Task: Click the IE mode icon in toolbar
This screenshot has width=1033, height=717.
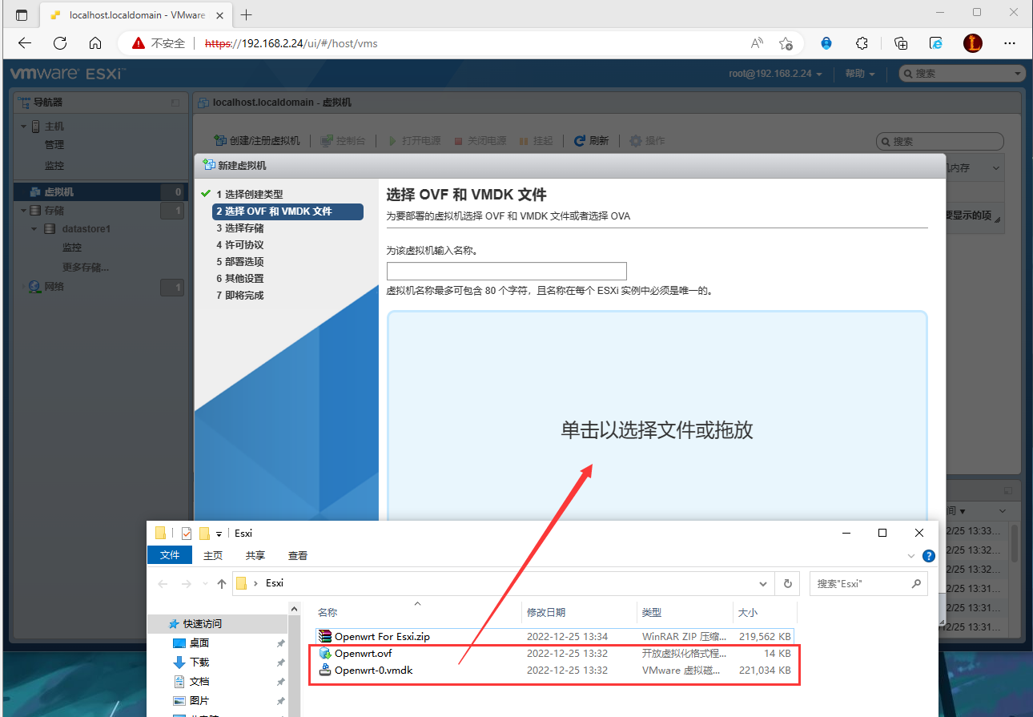Action: pos(935,43)
